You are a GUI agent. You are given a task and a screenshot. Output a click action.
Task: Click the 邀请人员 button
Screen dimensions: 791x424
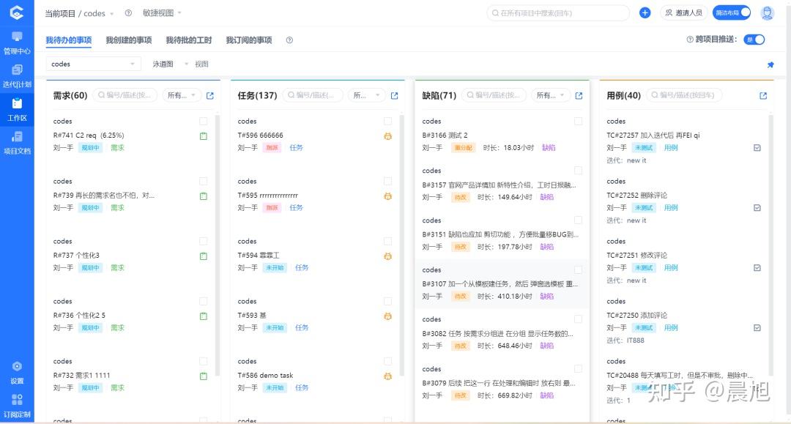[x=683, y=12]
